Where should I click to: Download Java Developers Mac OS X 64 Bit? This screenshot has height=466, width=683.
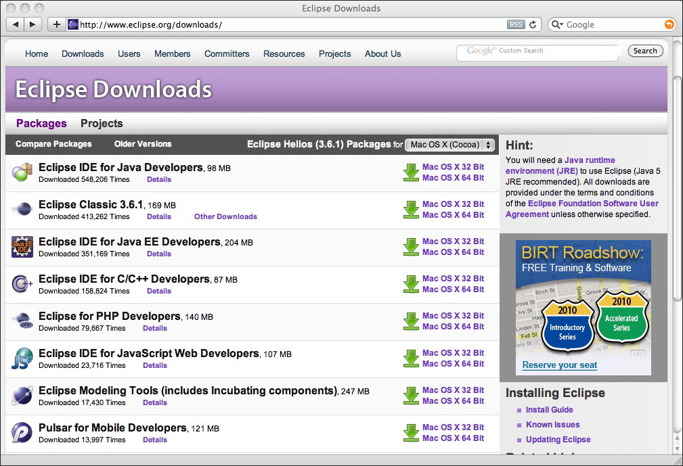[x=453, y=177]
